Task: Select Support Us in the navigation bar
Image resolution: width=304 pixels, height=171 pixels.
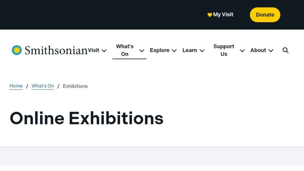Action: [224, 50]
